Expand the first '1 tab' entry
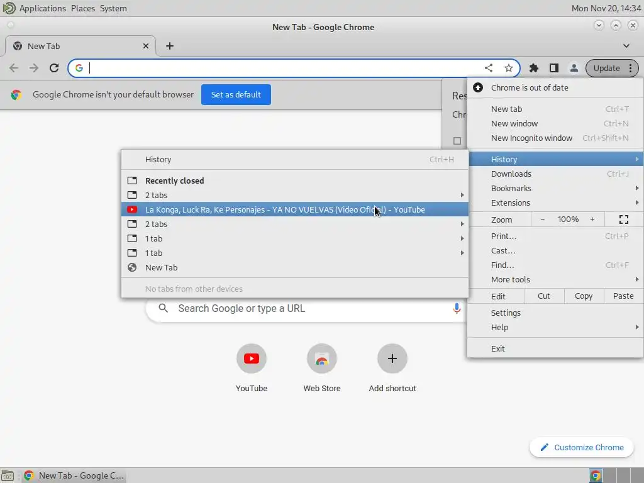Image resolution: width=644 pixels, height=483 pixels. pyautogui.click(x=295, y=238)
